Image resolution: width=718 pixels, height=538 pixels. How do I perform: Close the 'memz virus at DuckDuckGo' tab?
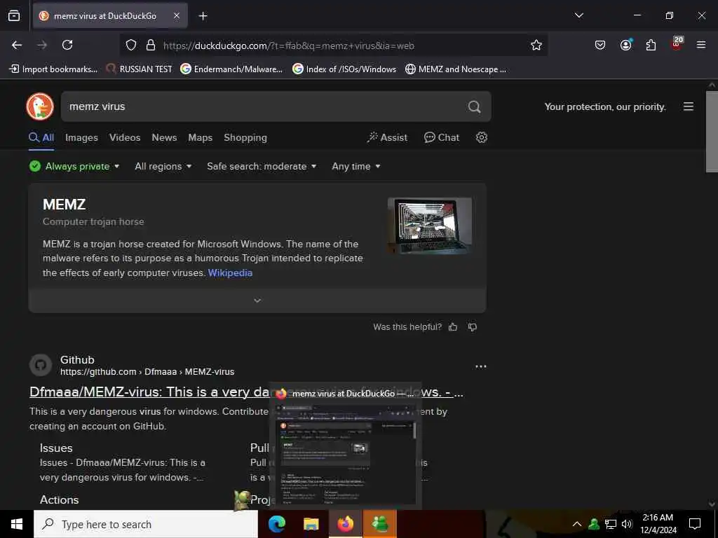[x=177, y=15]
